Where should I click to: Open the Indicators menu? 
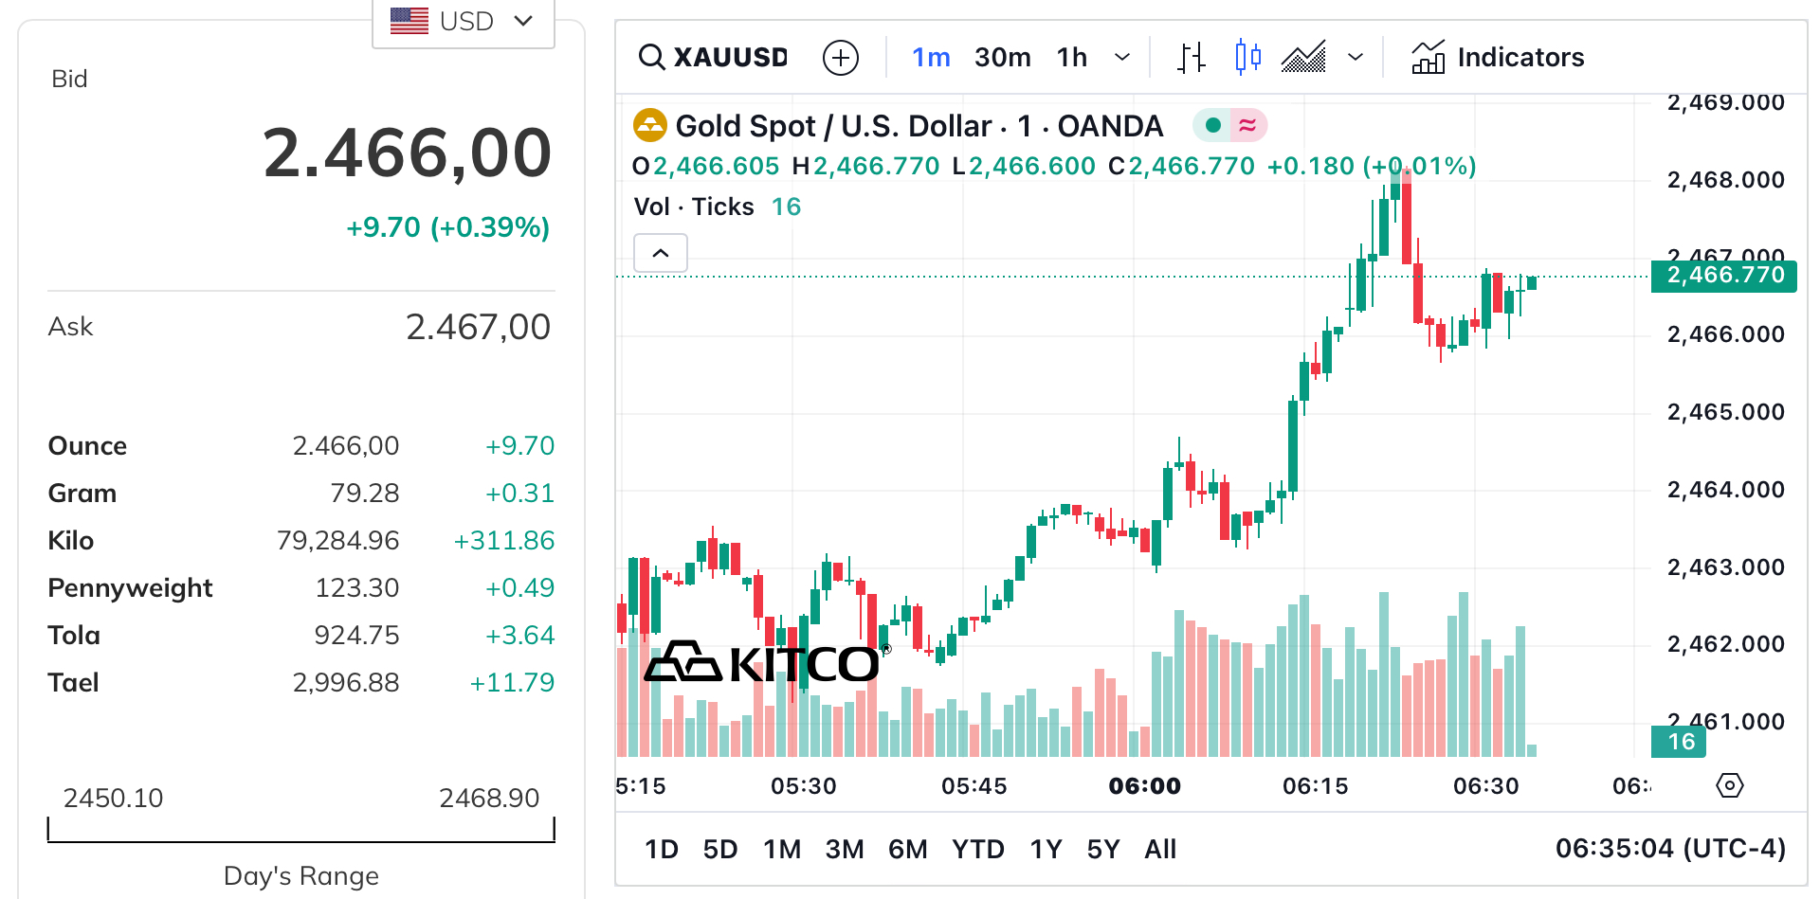coord(1498,58)
